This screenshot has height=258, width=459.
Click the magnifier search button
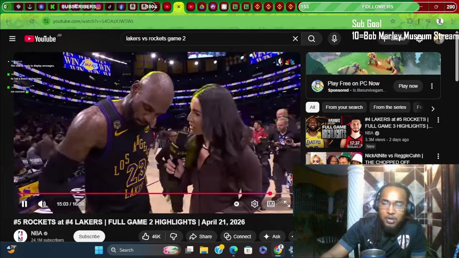(311, 39)
